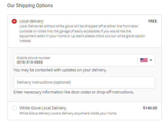Screen dimensions: 167x124
Task: Click into Delivery instructions (optional) box
Action: tap(84, 82)
